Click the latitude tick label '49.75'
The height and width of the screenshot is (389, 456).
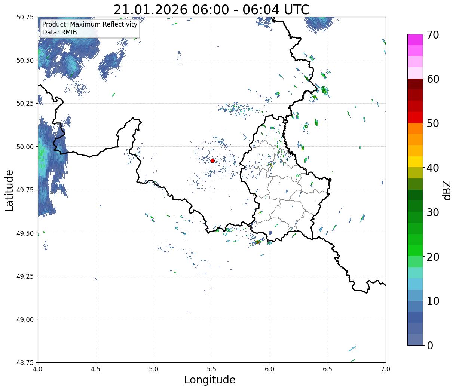pyautogui.click(x=25, y=190)
